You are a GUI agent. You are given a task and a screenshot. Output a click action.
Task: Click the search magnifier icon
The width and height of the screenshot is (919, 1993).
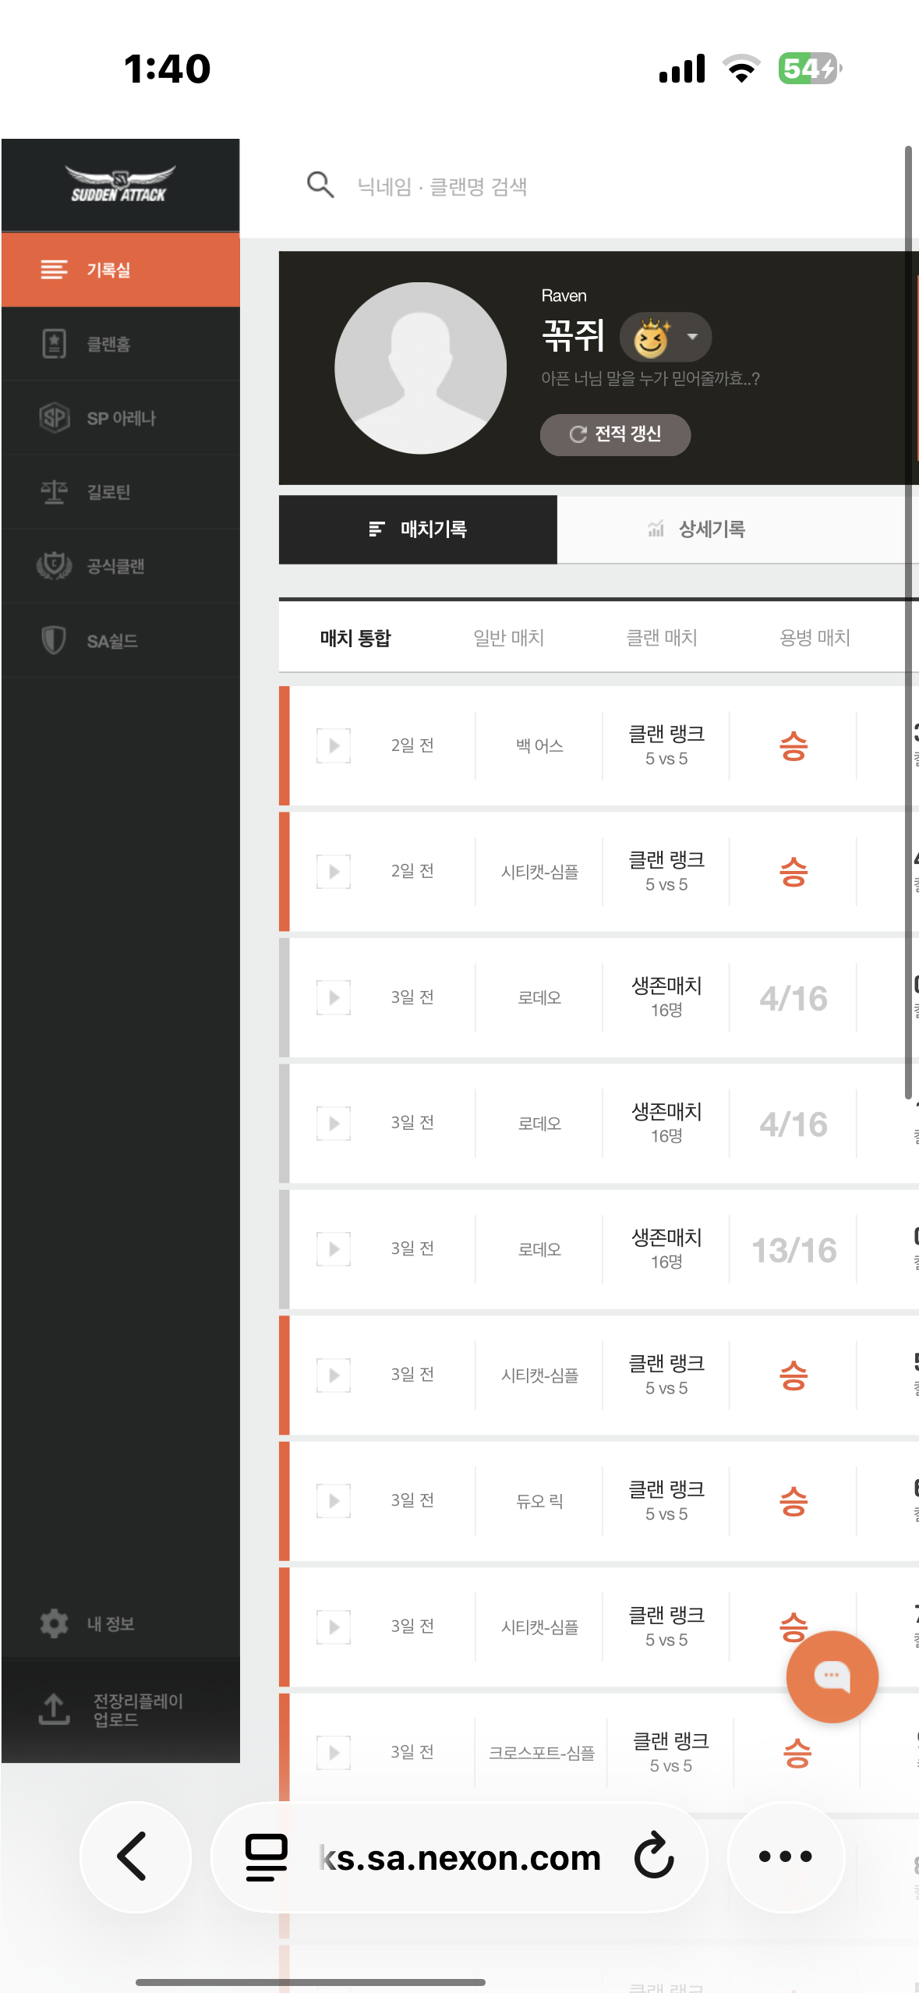coord(320,186)
